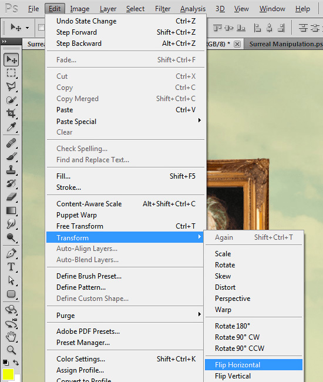Choose Paste from Edit menu

click(126, 110)
